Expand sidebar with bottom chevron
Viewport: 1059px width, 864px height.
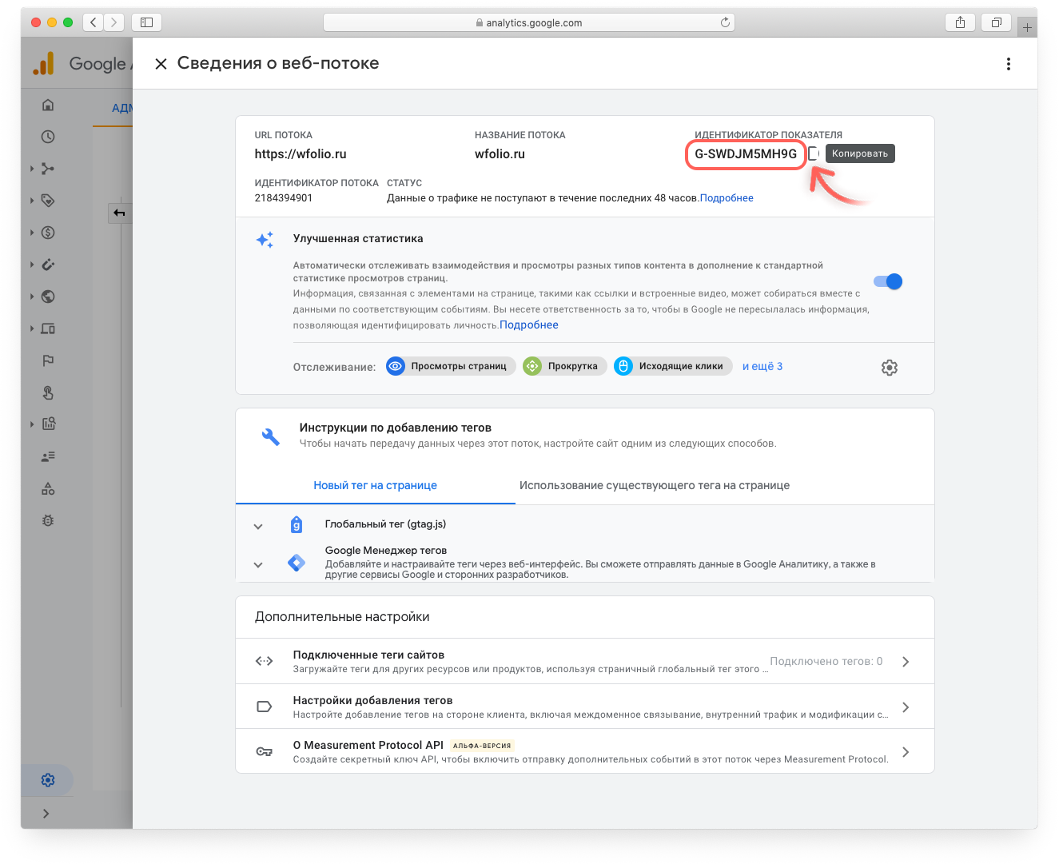[x=46, y=814]
